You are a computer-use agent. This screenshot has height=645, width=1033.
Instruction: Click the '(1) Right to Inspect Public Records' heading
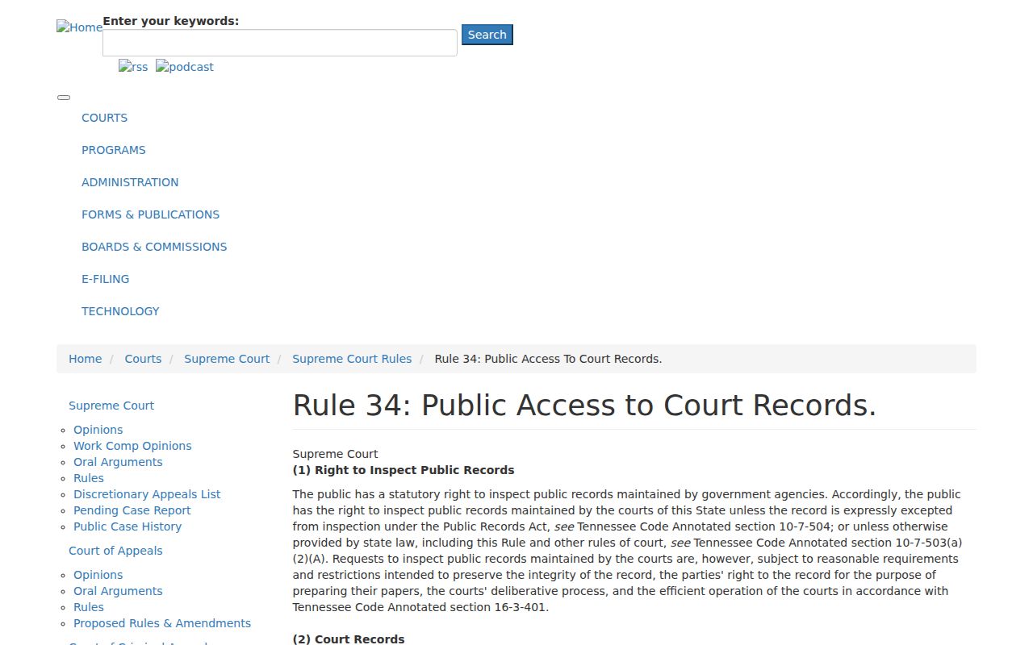(404, 470)
